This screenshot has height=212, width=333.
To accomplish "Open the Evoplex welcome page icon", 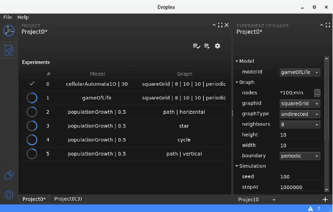I will [x=9, y=31].
